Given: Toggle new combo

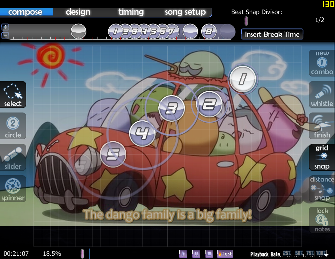Looking at the screenshot, I should [x=322, y=63].
